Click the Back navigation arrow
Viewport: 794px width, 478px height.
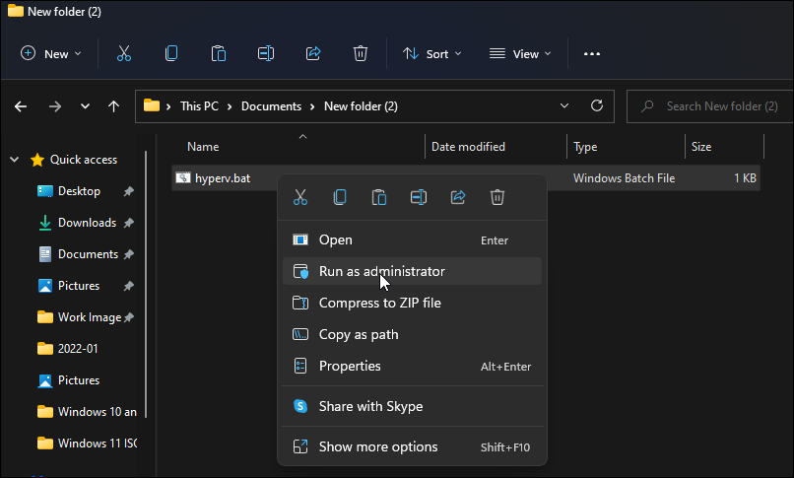[x=22, y=106]
